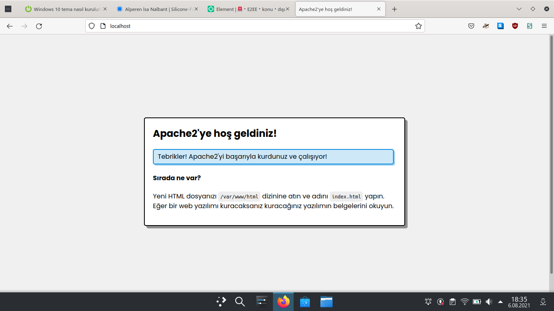554x311 pixels.
Task: Close the Alperen İsa Nalbant tab
Action: click(x=196, y=9)
